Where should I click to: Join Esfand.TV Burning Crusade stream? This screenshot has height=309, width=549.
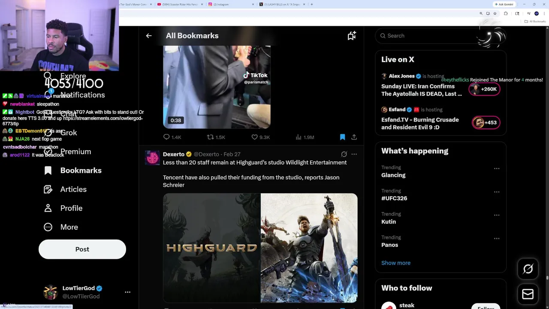pyautogui.click(x=420, y=123)
